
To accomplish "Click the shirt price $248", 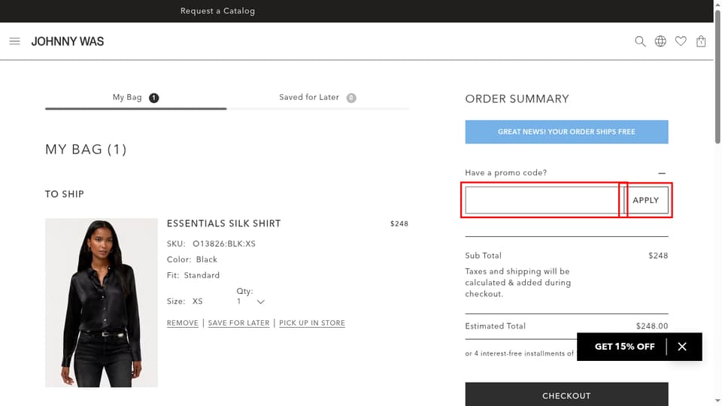I will [399, 224].
